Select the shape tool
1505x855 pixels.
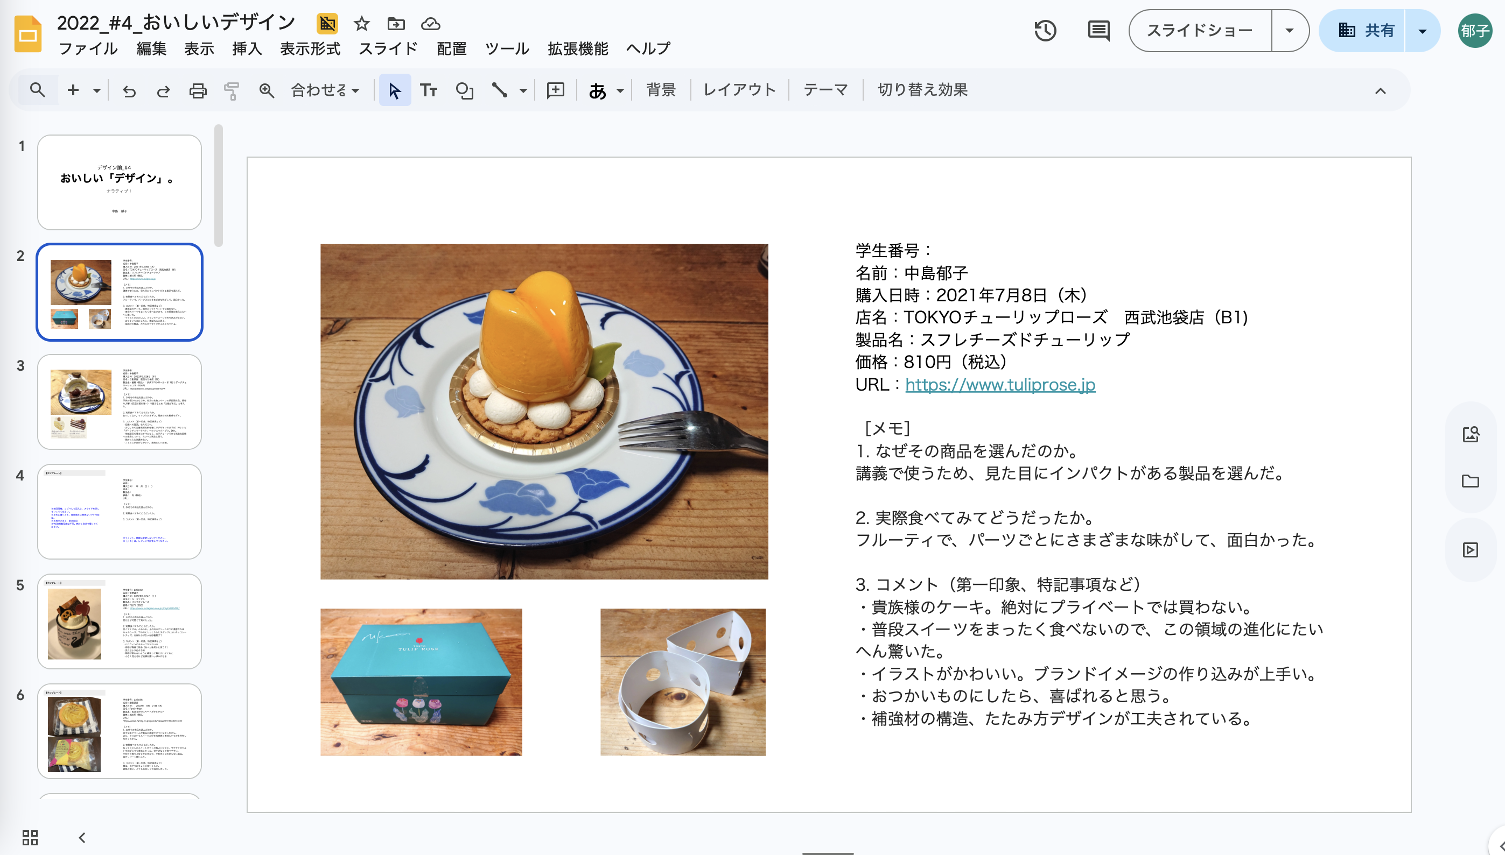click(464, 90)
